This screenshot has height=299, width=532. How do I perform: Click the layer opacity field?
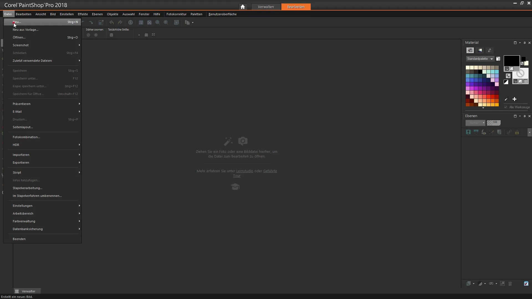[x=494, y=123]
